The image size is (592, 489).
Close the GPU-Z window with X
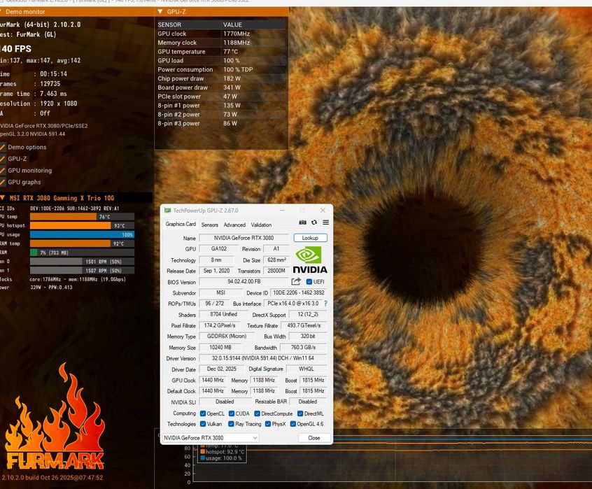[323, 210]
